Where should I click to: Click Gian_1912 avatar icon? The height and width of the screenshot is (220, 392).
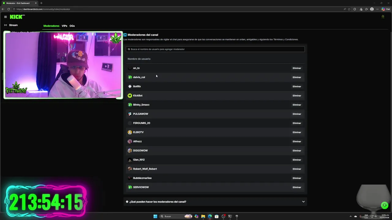(x=130, y=160)
